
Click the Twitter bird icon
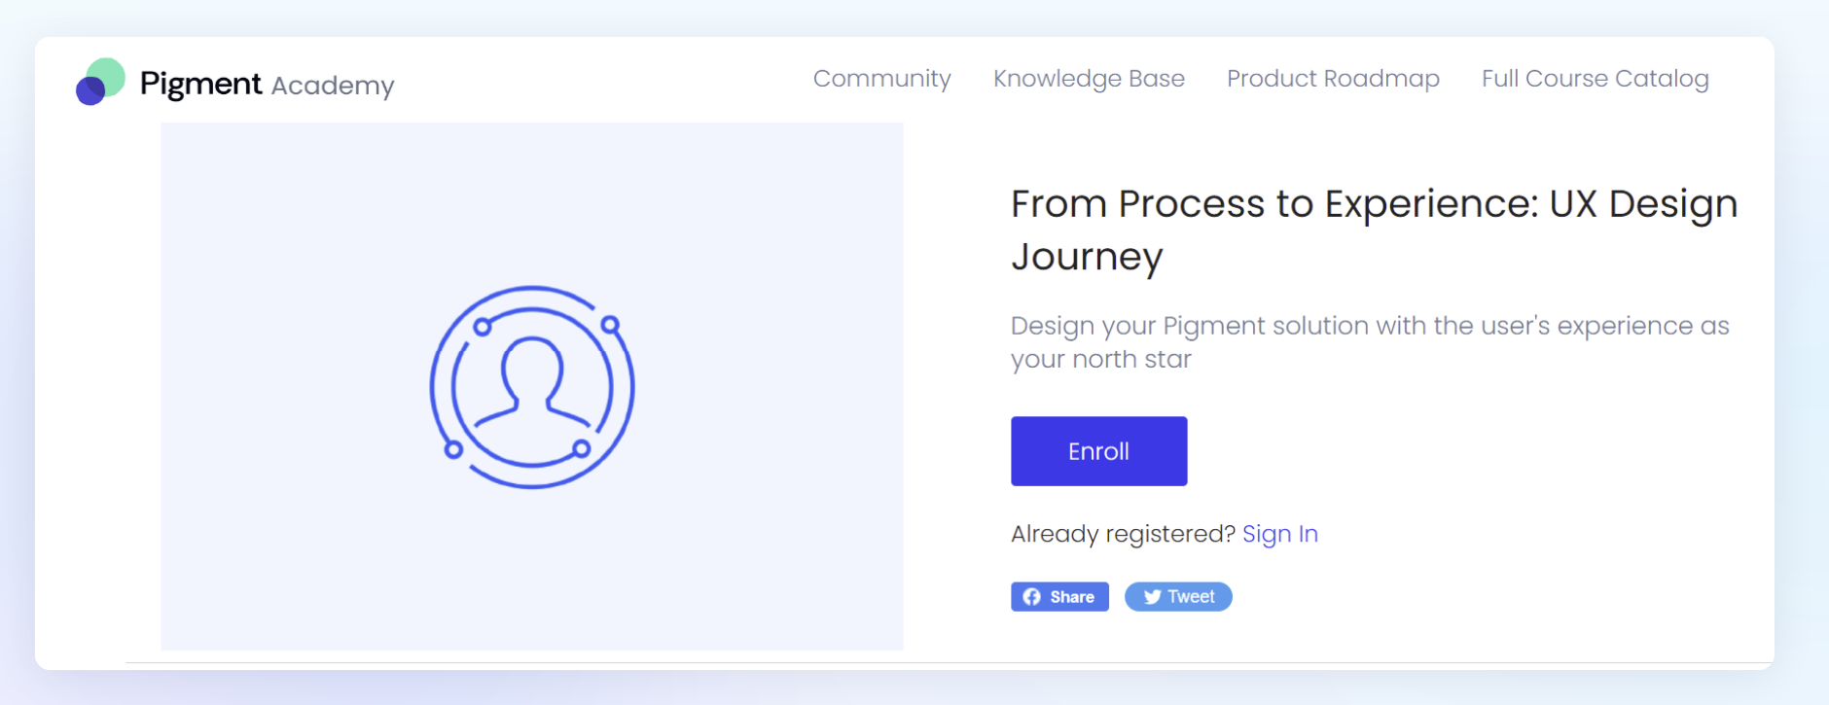(x=1152, y=597)
